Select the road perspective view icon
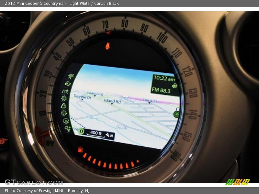The height and width of the screenshot is (194, 259). click(x=65, y=91)
